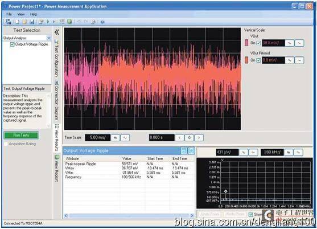The width and height of the screenshot is (317, 229).
Task: Click the green Run Tests button
Action: (x=21, y=135)
